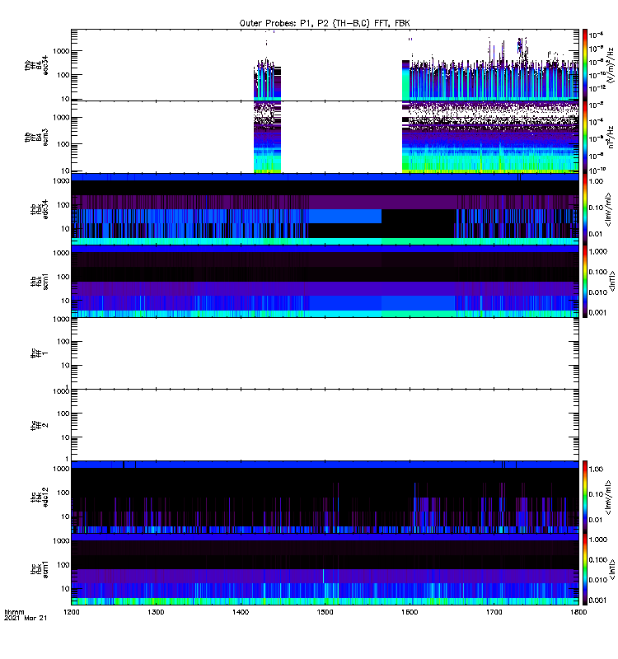Click the '2021 Mar 21' date label
Image resolution: width=618 pixels, height=659 pixels.
pyautogui.click(x=26, y=618)
